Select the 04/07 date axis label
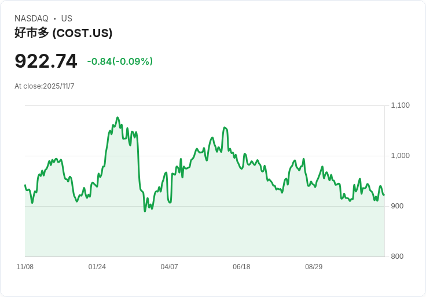 click(169, 267)
